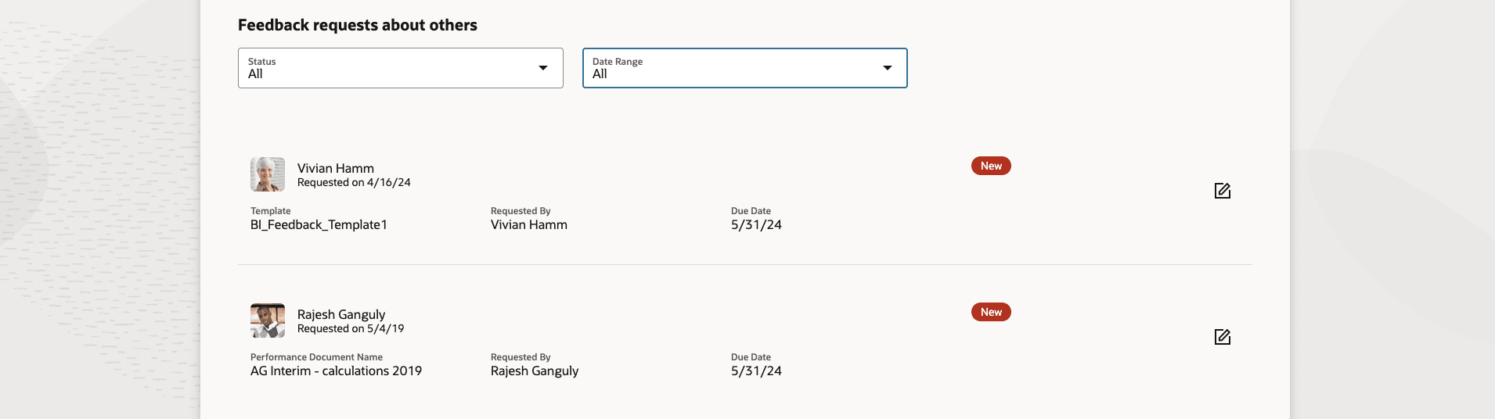Click Rajesh Ganguly under Requested By
The width and height of the screenshot is (1495, 419).
tap(535, 371)
